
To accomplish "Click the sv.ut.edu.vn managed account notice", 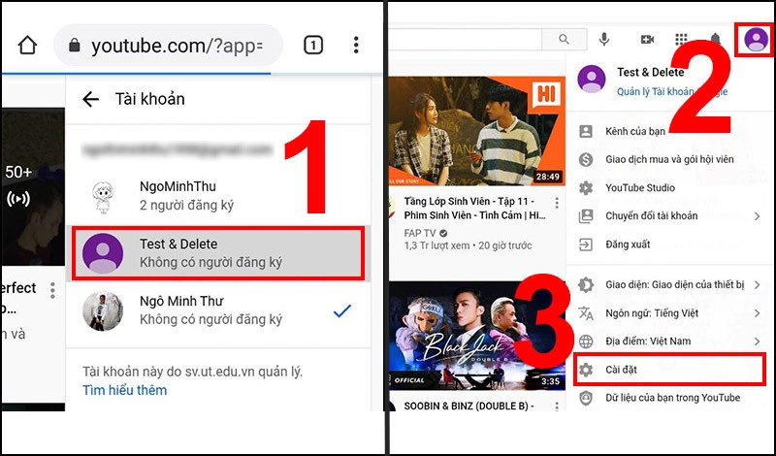I will [192, 372].
